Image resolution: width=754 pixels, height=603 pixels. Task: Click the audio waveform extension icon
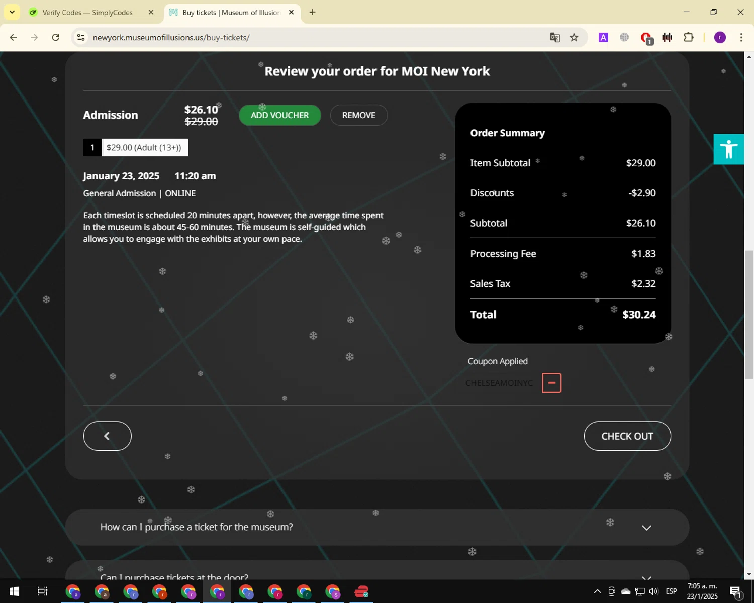pos(667,37)
